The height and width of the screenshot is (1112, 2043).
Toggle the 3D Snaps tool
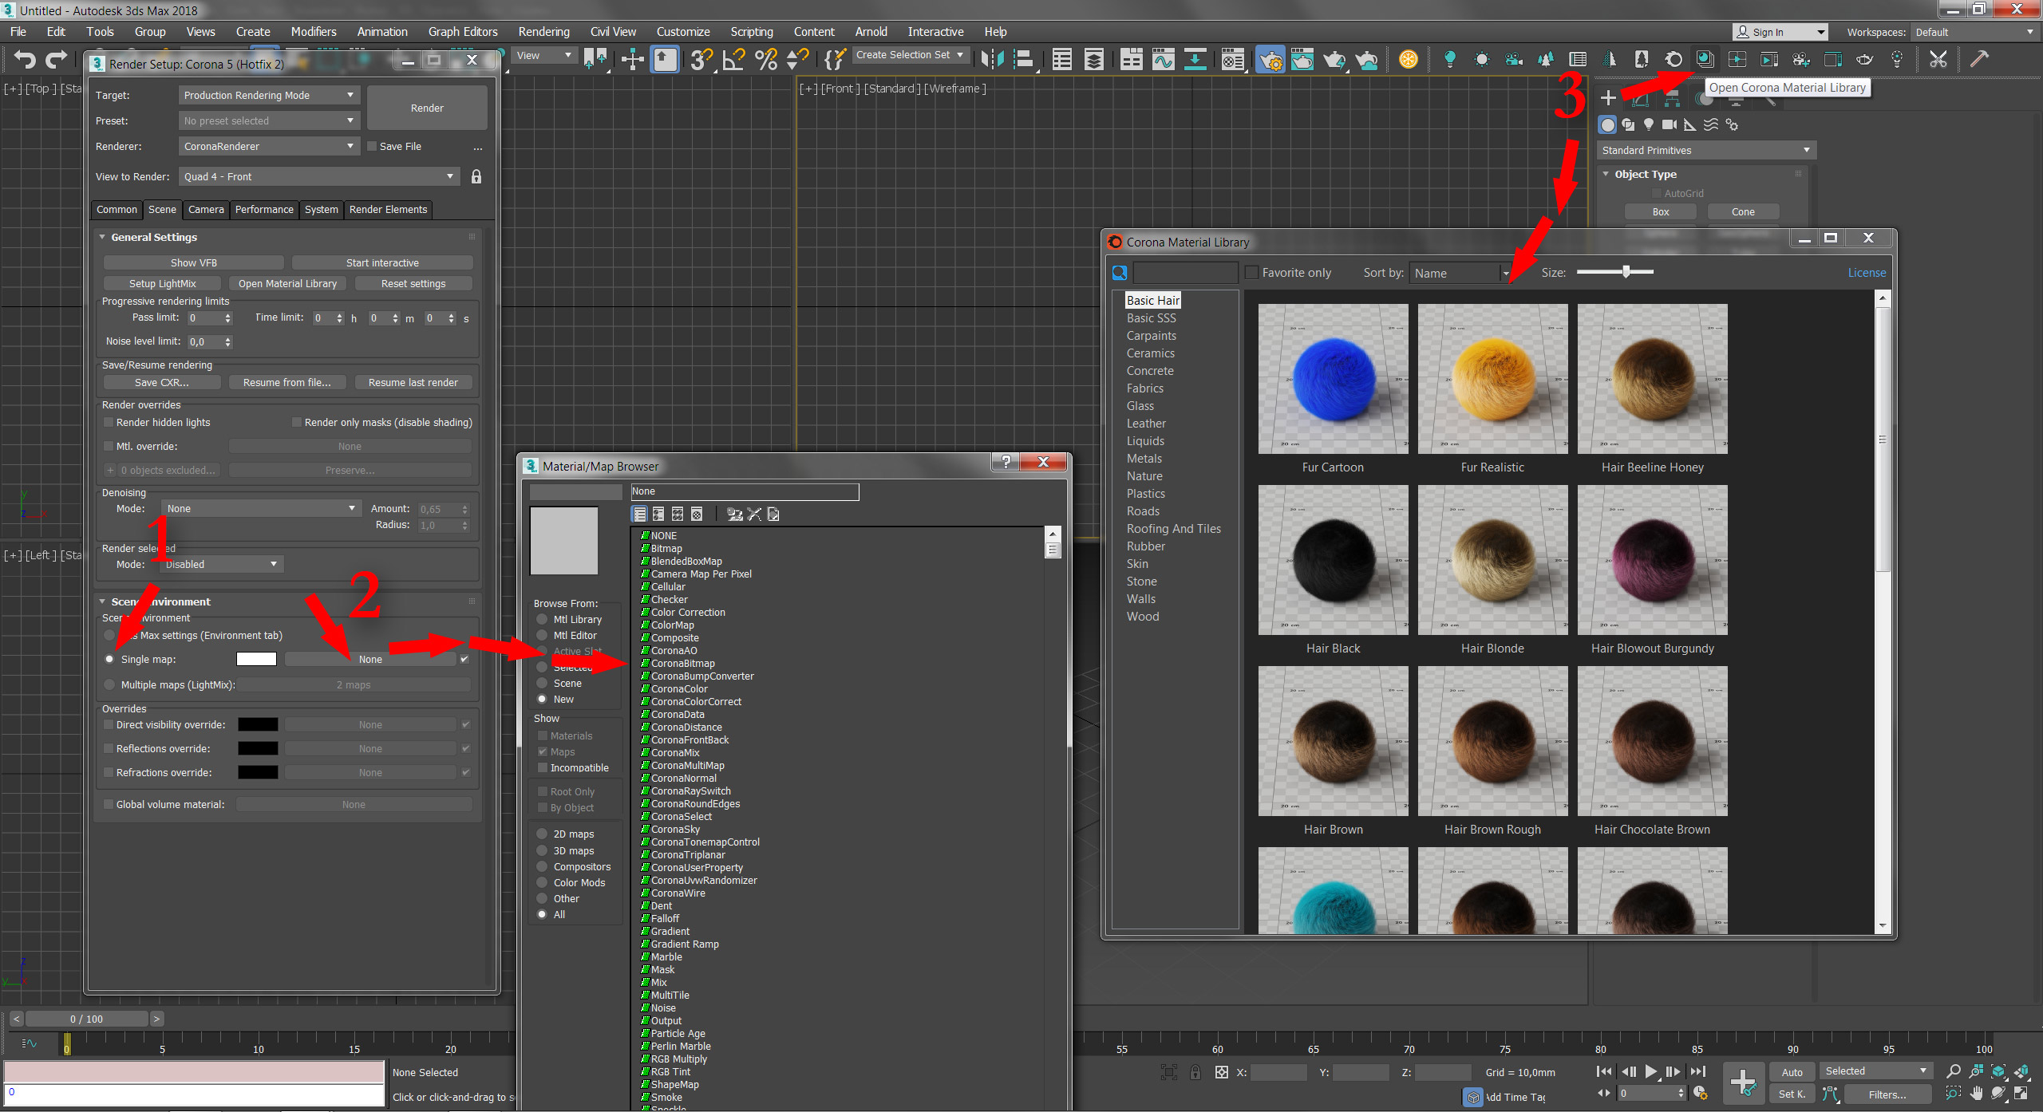pos(701,59)
